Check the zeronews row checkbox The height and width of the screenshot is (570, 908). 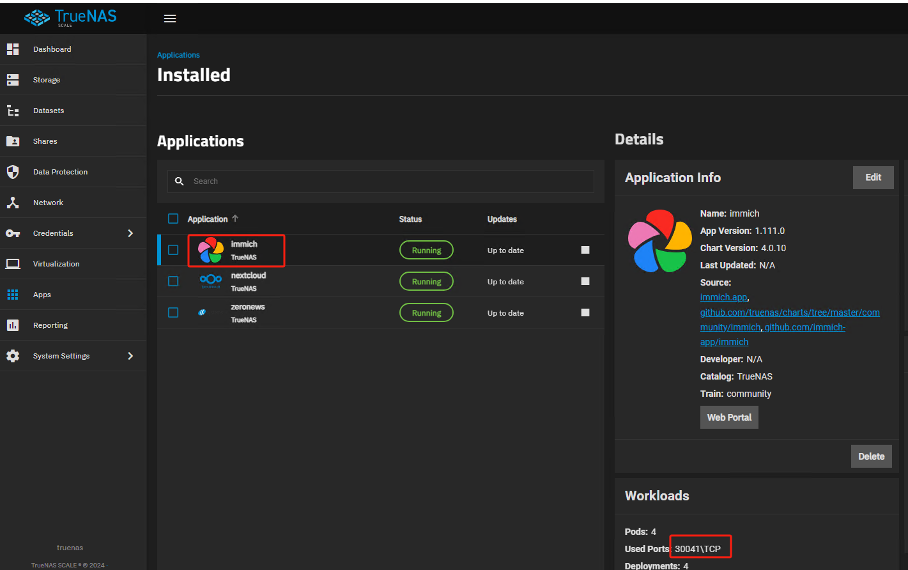click(x=173, y=312)
